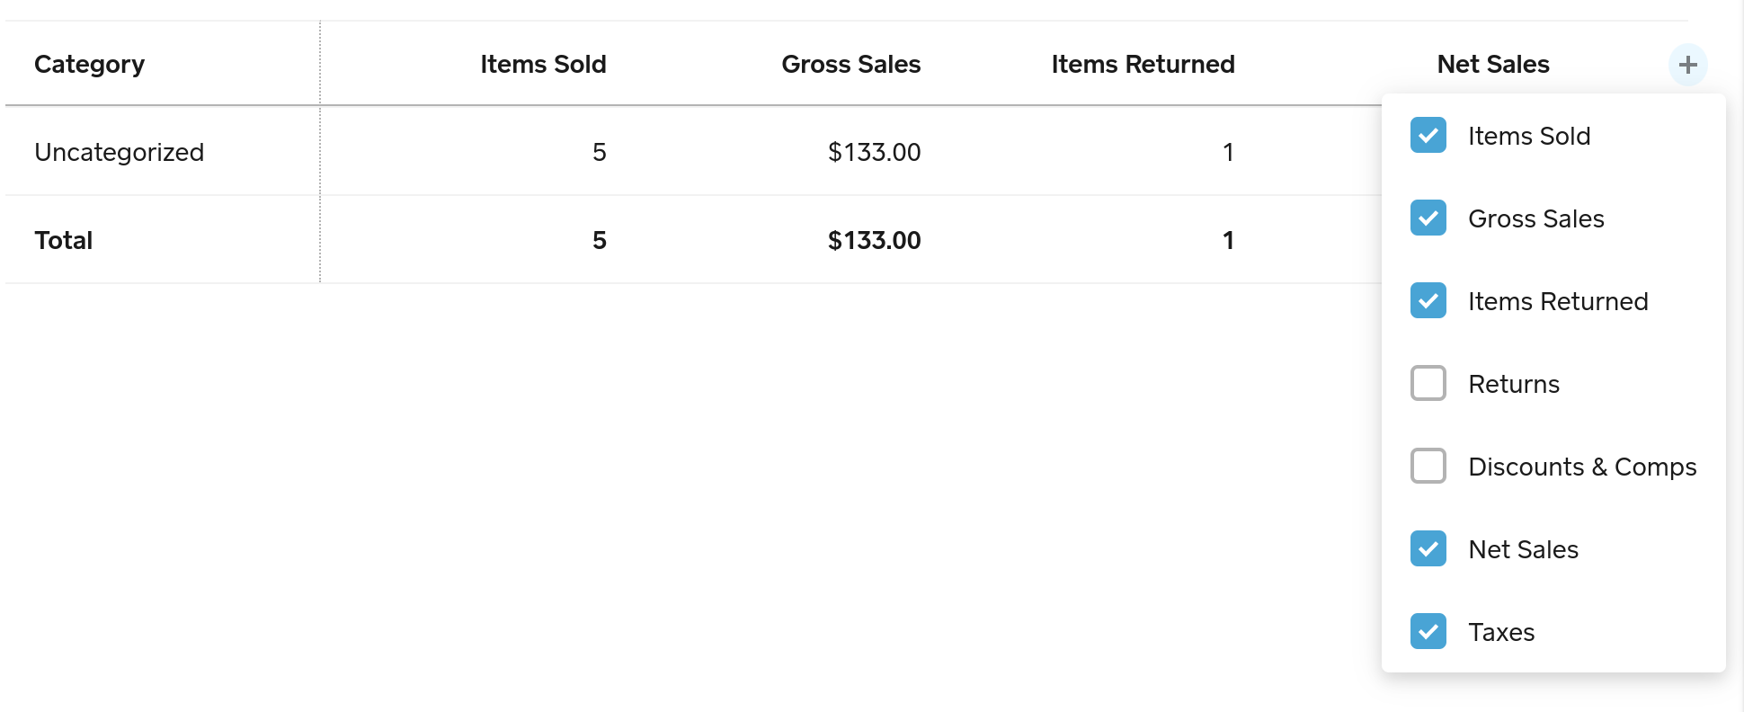Select the Net Sales column header
Image resolution: width=1744 pixels, height=712 pixels.
pos(1492,65)
